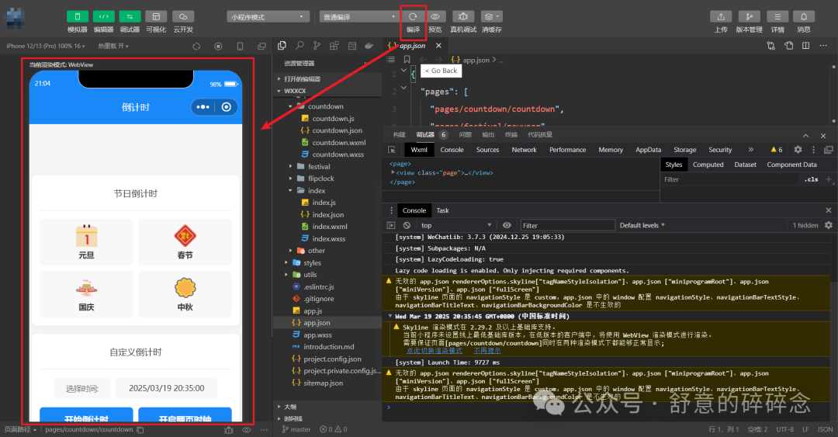
Task: Switch to the Sources tab
Action: point(487,150)
